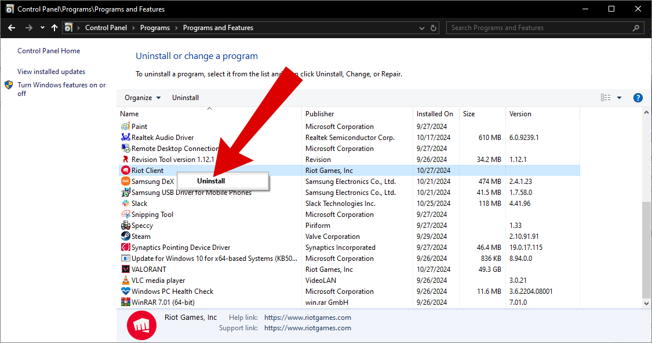
Task: Click the Snipping Tool icon
Action: tap(125, 215)
